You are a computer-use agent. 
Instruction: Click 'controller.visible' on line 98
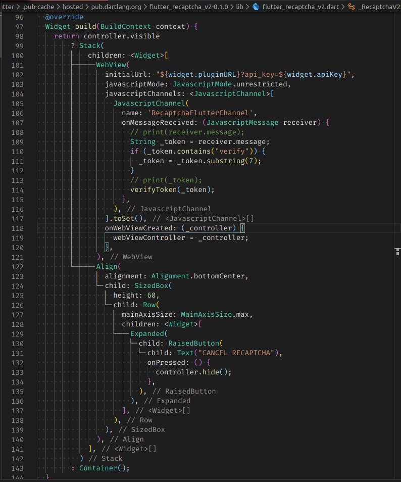click(121, 36)
